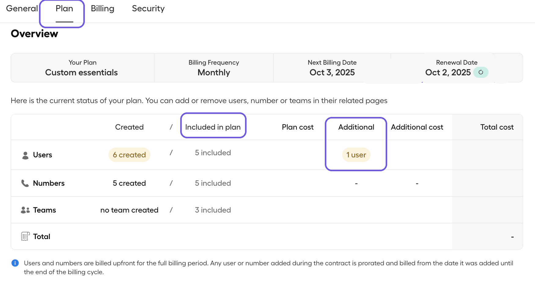Go to the Security tab
Image resolution: width=535 pixels, height=283 pixels.
148,9
